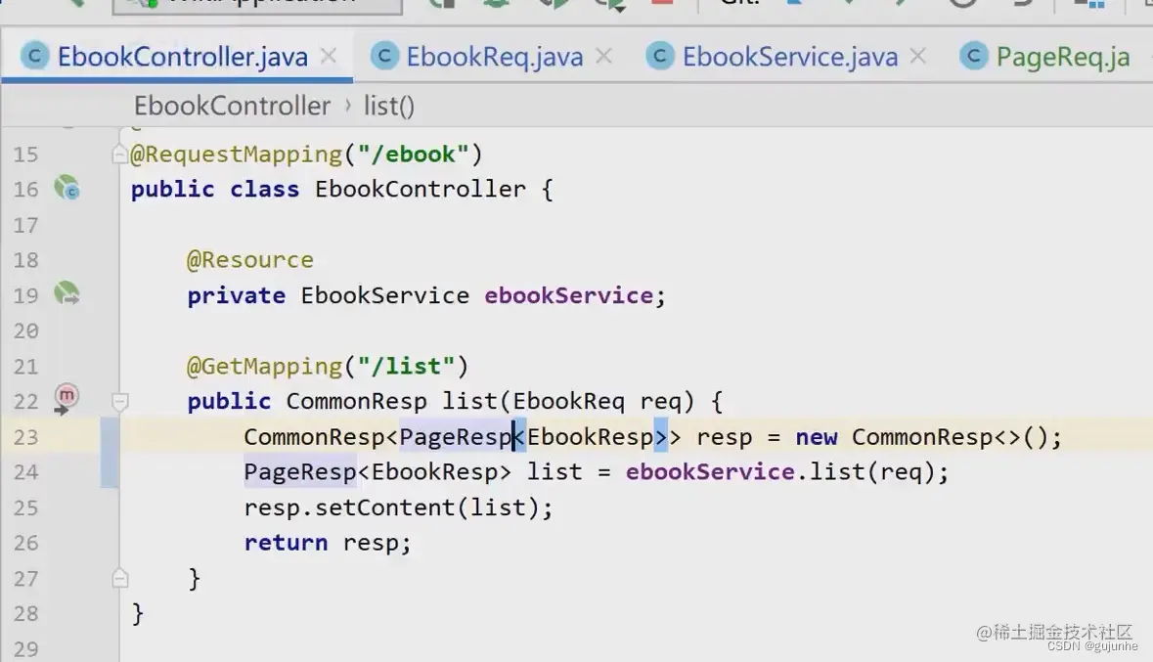Close the EbookService.java tab

[917, 56]
